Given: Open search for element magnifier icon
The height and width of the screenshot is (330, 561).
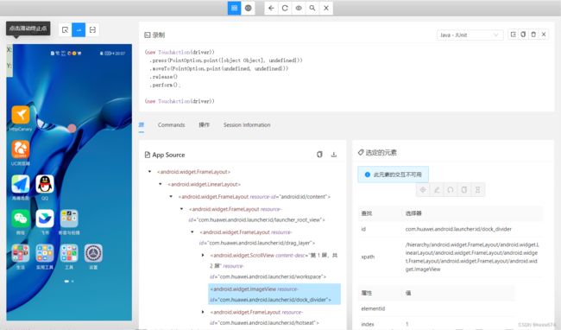Looking at the screenshot, I should [312, 8].
